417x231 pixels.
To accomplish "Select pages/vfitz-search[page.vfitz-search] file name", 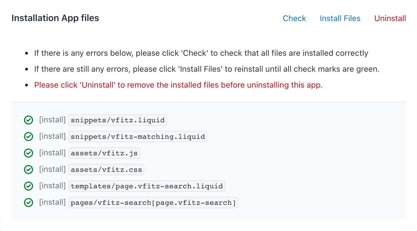I will click(153, 203).
